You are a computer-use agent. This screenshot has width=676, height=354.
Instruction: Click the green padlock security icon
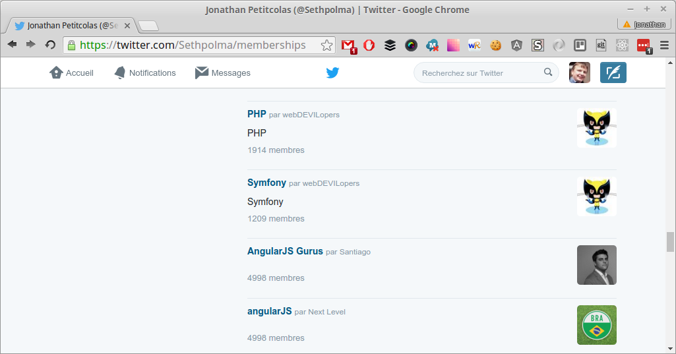(72, 45)
